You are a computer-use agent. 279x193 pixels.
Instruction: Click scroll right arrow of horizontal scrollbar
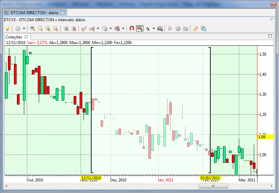[272, 186]
